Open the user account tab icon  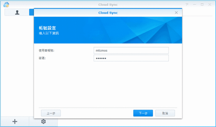click(17, 12)
